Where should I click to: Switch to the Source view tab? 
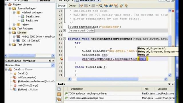point(61,6)
